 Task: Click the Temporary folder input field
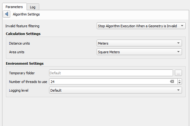tap(111, 73)
